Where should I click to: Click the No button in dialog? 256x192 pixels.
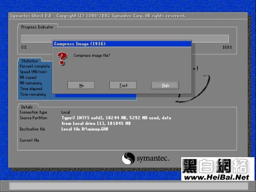[x=81, y=85]
